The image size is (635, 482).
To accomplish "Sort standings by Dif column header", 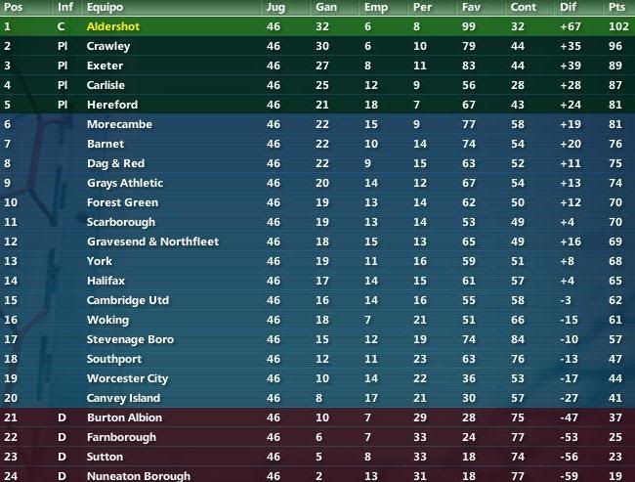I will [x=568, y=7].
